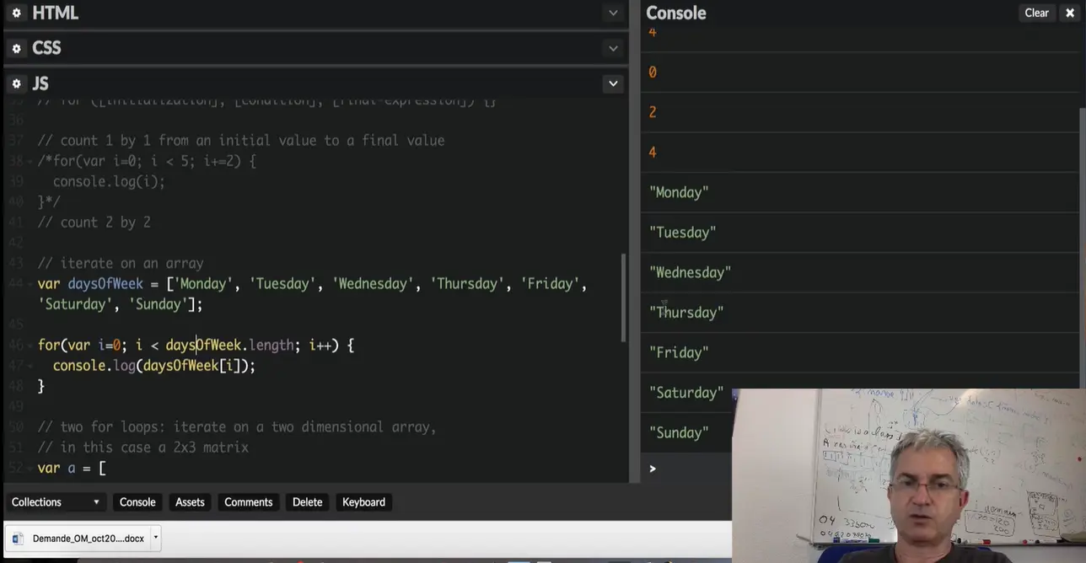
Task: Show the Keyboard shortcuts
Action: pyautogui.click(x=363, y=501)
